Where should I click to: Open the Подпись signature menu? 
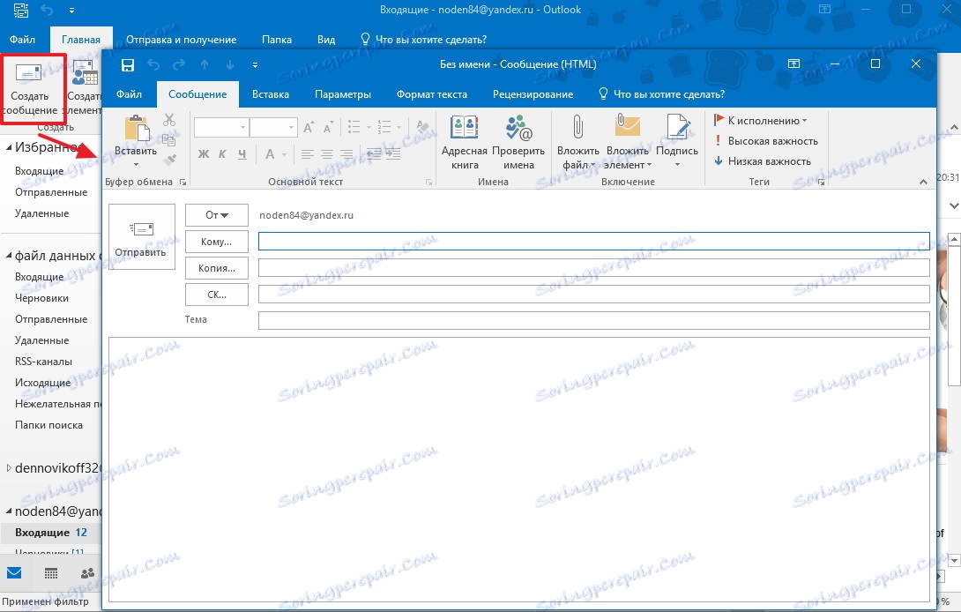point(677,140)
